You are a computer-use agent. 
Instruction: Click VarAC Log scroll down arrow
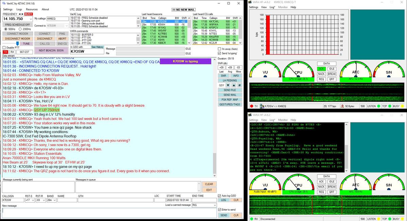pos(138,26)
